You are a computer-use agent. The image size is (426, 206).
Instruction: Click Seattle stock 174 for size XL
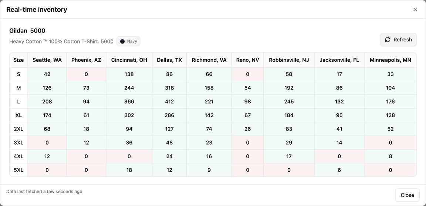point(47,115)
